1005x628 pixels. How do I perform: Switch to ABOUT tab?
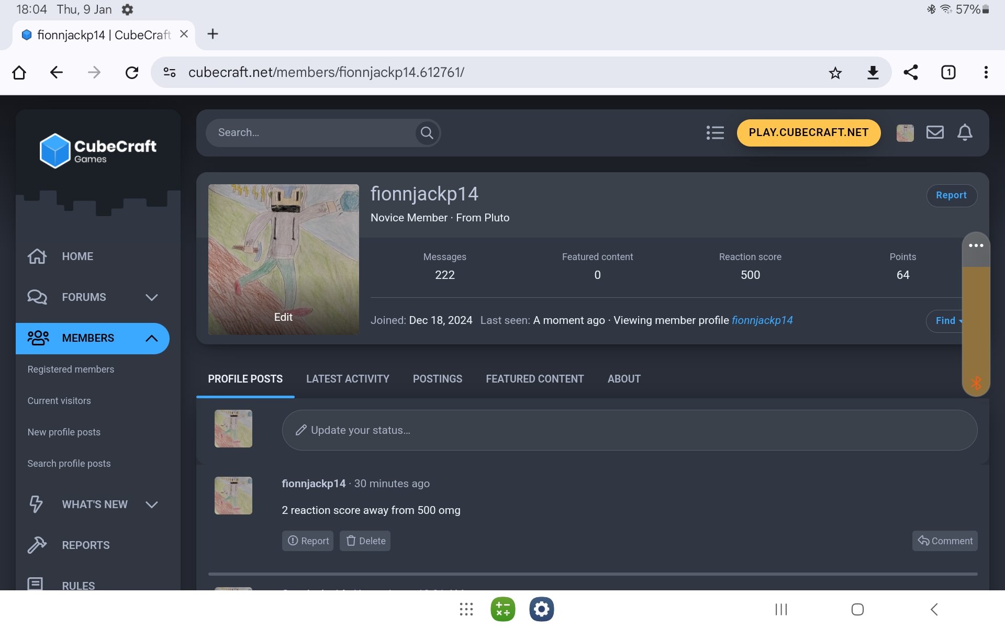coord(624,379)
